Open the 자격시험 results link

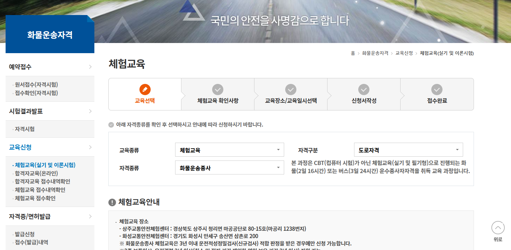tap(24, 129)
